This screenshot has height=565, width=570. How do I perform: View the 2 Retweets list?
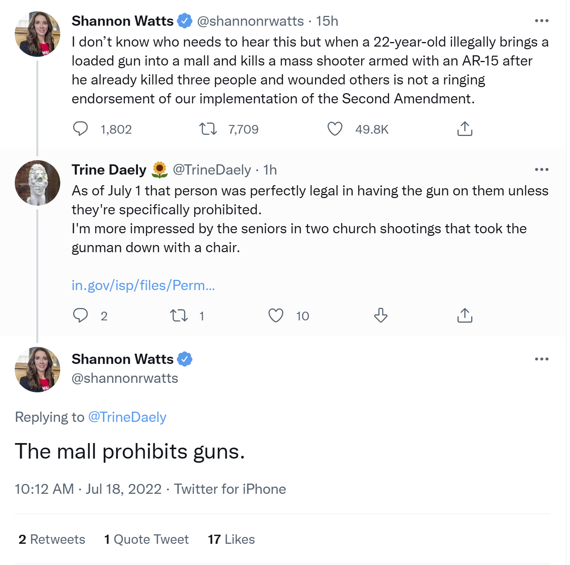click(x=52, y=539)
